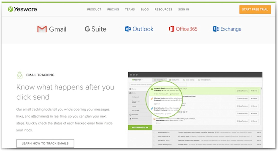Check the Quinn Lareau email checkbox
The width and height of the screenshot is (278, 151).
pyautogui.click(x=154, y=136)
